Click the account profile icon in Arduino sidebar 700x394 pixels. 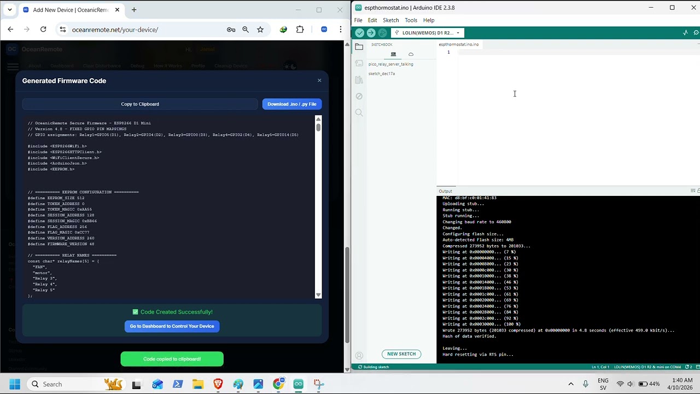click(359, 356)
